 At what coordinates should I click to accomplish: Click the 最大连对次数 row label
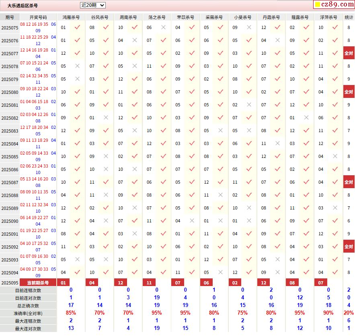click(28, 328)
